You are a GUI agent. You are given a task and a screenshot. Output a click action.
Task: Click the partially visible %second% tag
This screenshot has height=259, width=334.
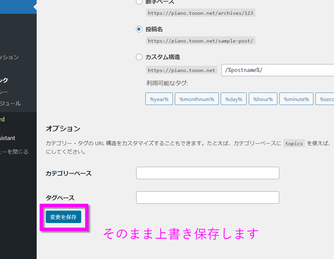pos(325,99)
